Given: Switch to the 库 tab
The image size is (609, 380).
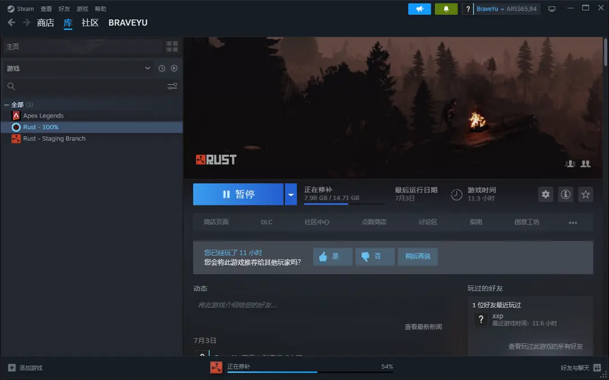Looking at the screenshot, I should 68,23.
